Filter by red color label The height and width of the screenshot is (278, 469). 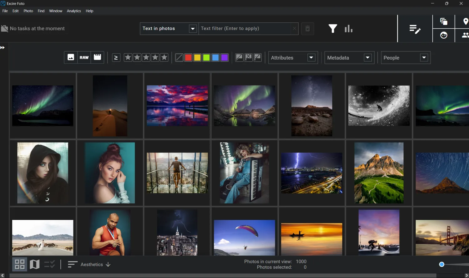(x=188, y=57)
